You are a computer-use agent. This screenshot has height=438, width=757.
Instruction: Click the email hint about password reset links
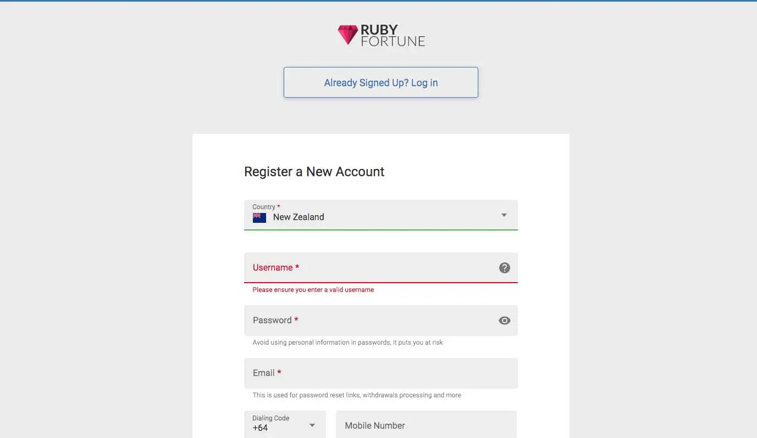point(357,395)
